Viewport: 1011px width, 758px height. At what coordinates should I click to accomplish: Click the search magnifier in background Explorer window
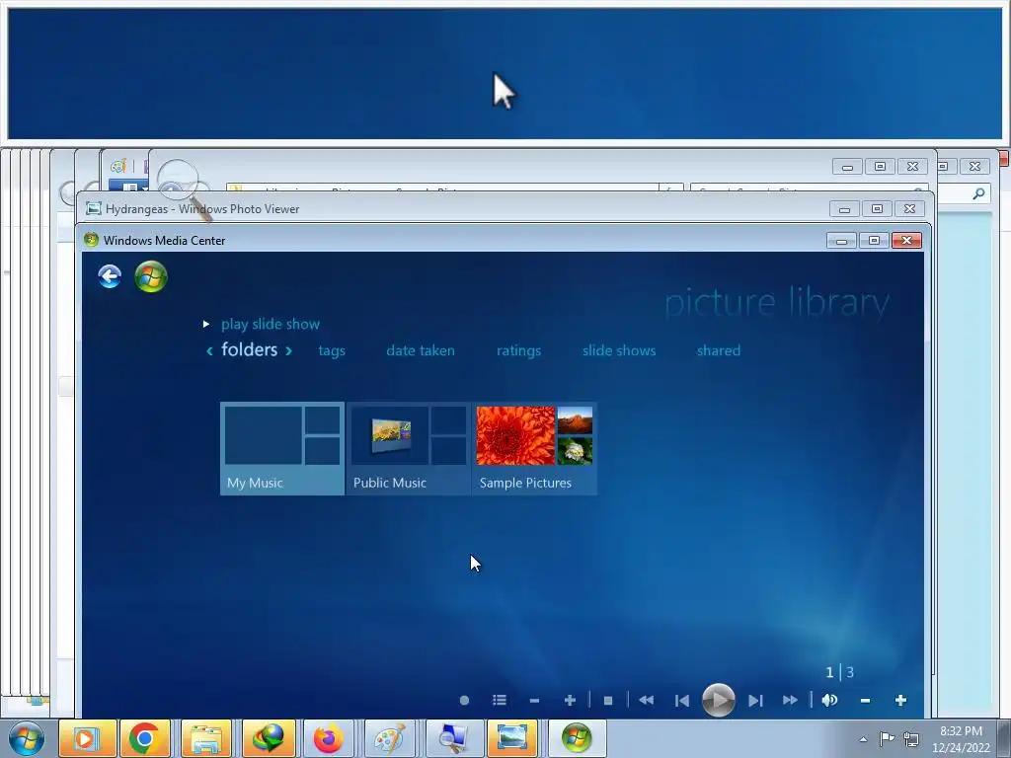click(978, 192)
